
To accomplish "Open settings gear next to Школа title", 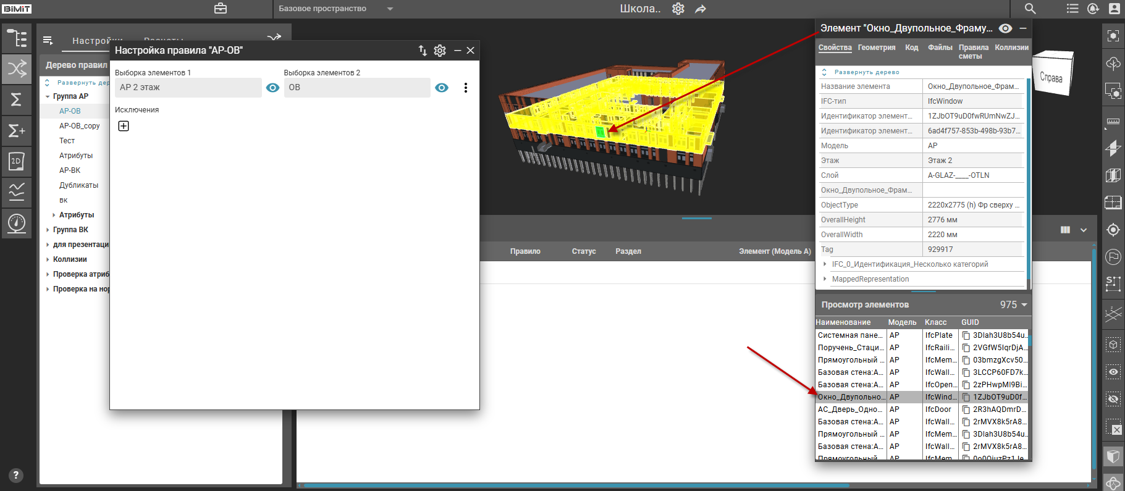I will point(678,9).
